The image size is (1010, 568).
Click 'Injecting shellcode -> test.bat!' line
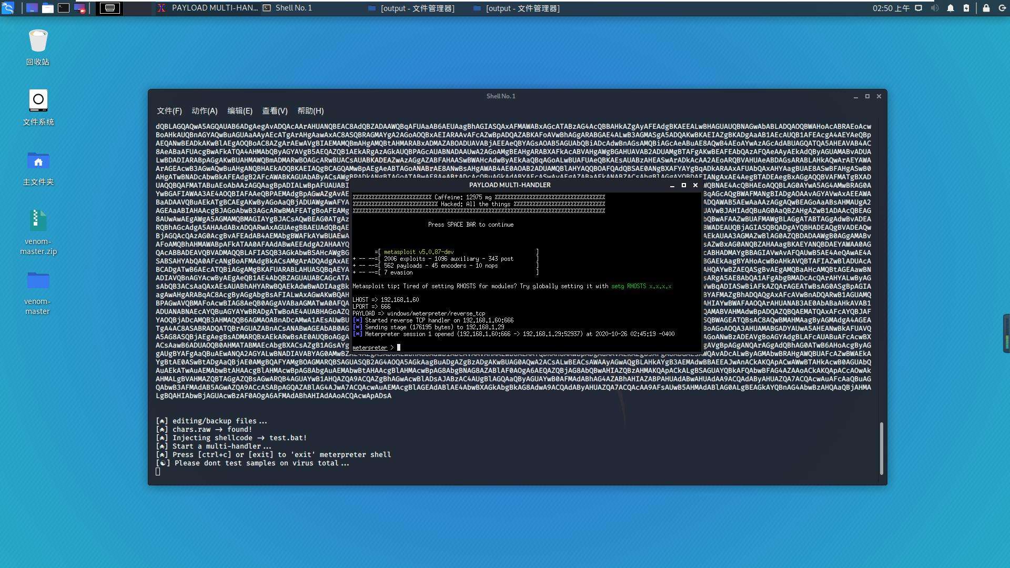(231, 438)
